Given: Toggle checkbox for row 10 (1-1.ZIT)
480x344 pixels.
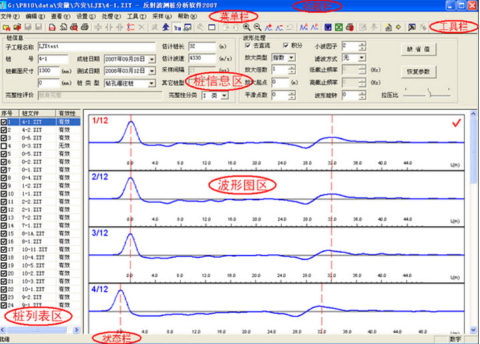Looking at the screenshot, I should coord(3,194).
